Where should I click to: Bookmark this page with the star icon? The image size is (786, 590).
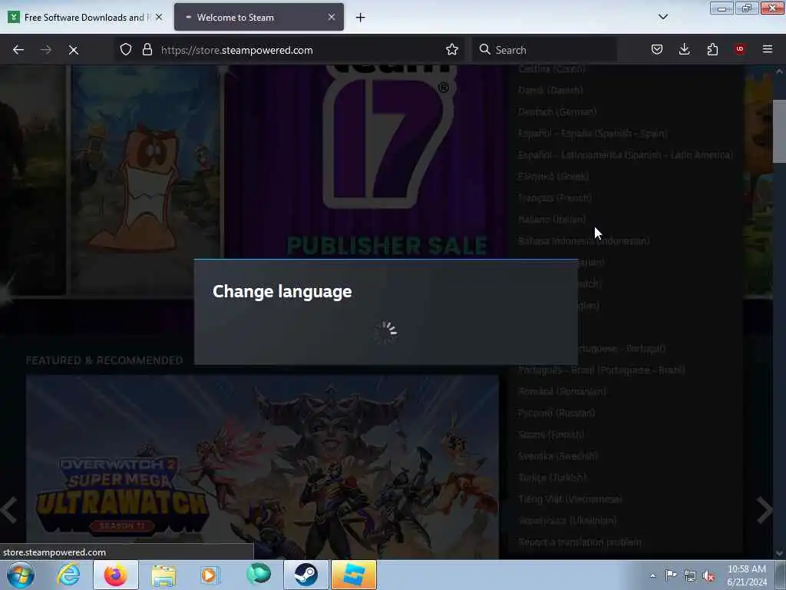(451, 49)
